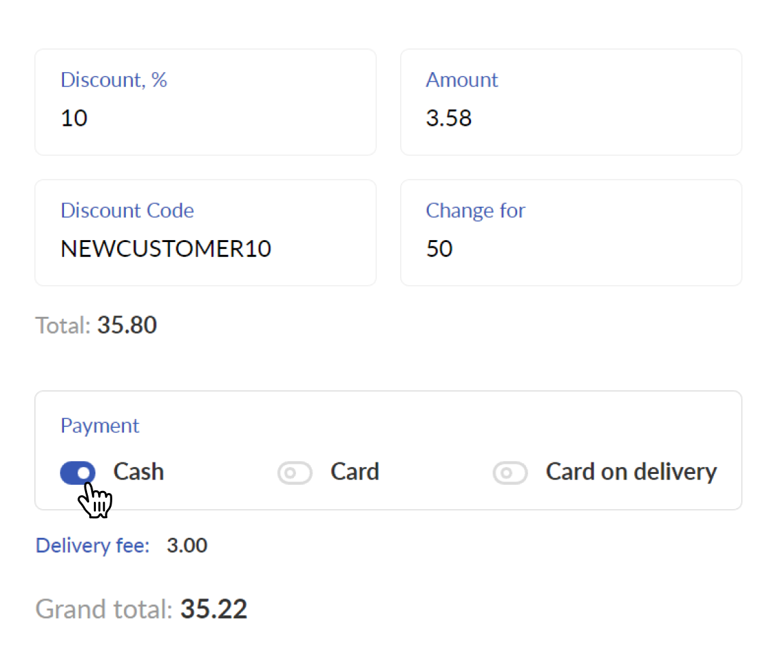767x646 pixels.
Task: Click the Discount, % field label
Action: (114, 80)
